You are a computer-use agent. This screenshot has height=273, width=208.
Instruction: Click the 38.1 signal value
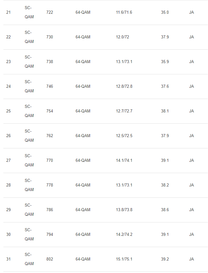[x=165, y=111]
